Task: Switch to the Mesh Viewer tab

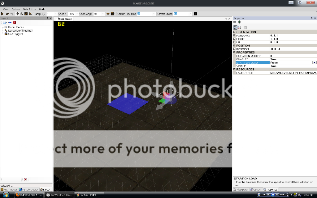Action: tap(9, 190)
